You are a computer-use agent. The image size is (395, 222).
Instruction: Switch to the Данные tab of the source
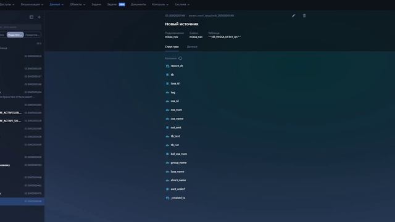pos(192,47)
